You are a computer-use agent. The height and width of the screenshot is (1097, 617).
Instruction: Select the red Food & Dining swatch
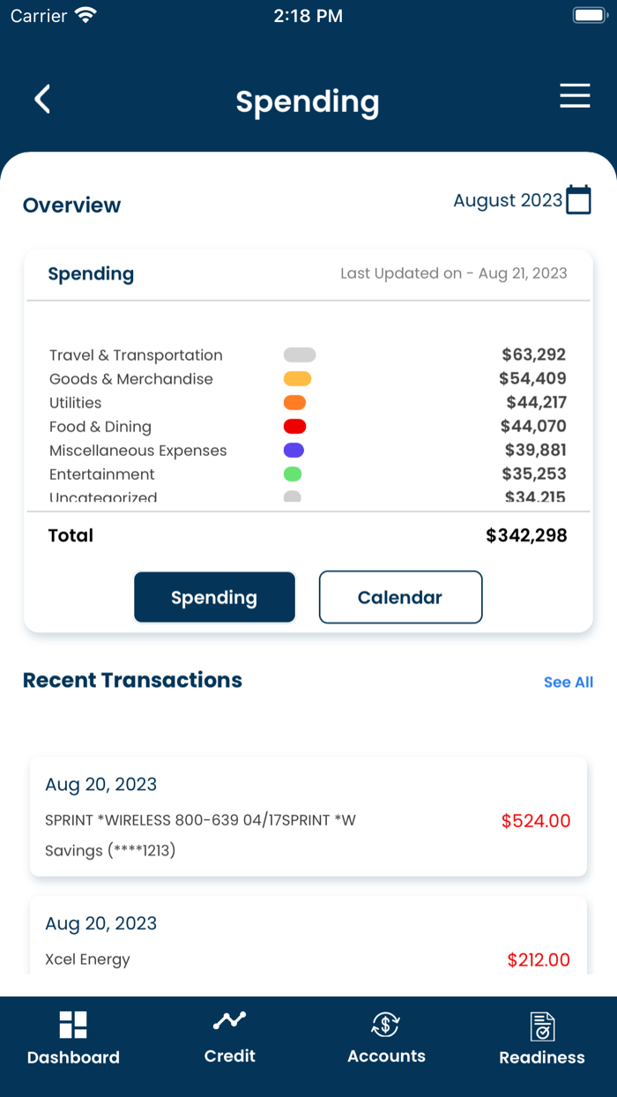(294, 427)
